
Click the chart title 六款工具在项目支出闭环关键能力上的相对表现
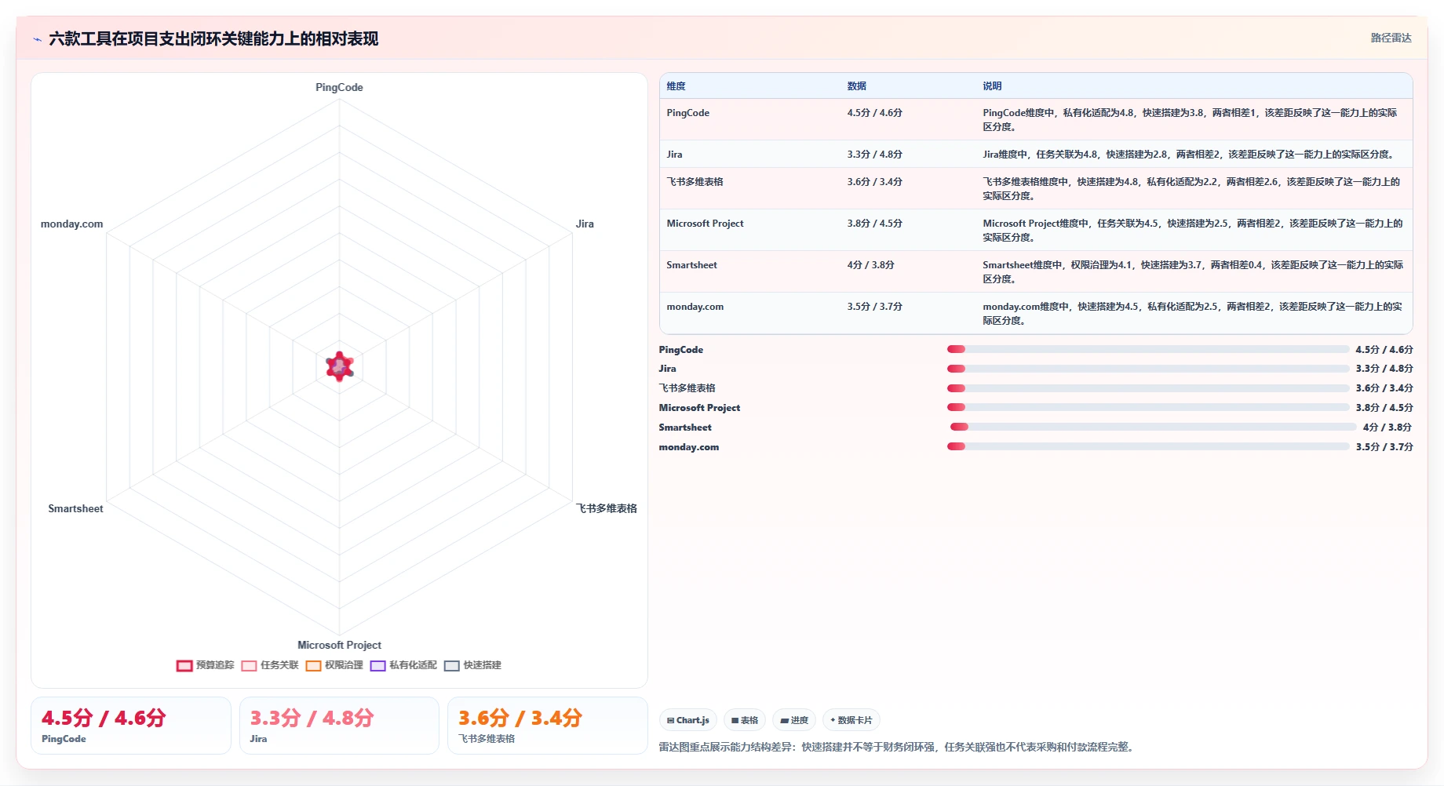point(213,39)
